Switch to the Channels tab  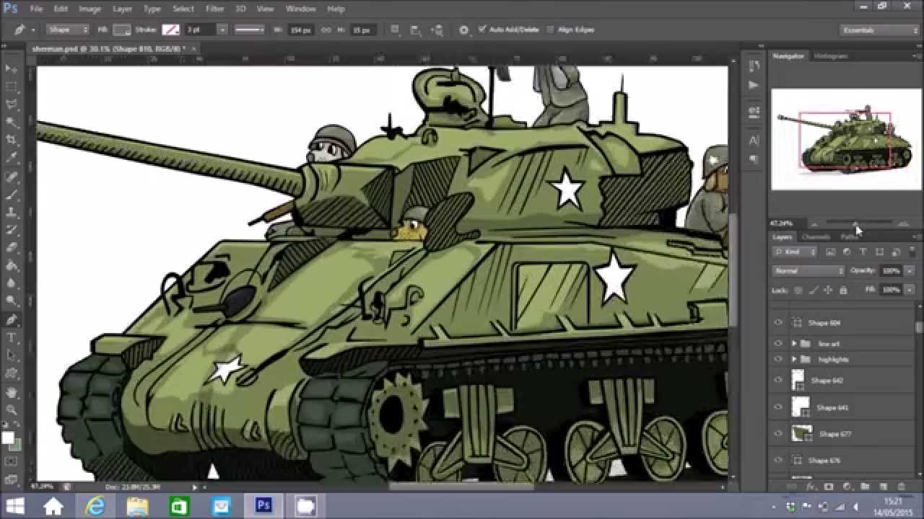816,237
